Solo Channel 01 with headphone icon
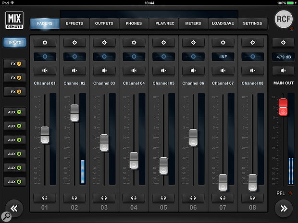The height and width of the screenshot is (223, 298). 45,198
